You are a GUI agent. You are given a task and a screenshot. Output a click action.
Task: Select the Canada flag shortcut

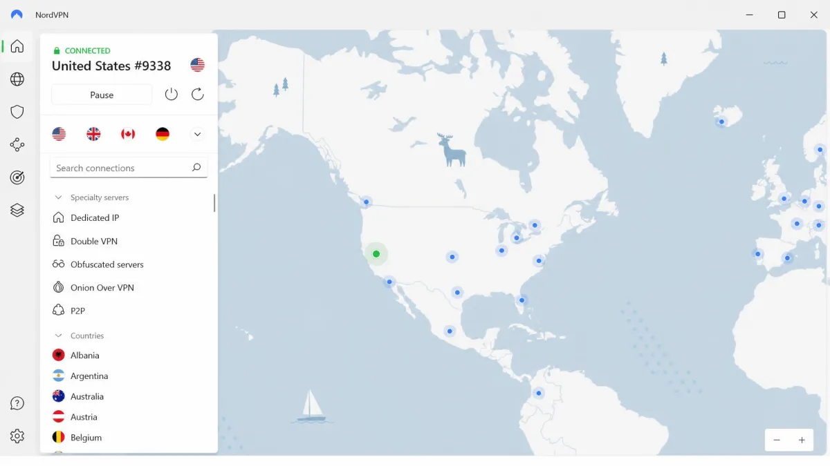click(x=128, y=134)
